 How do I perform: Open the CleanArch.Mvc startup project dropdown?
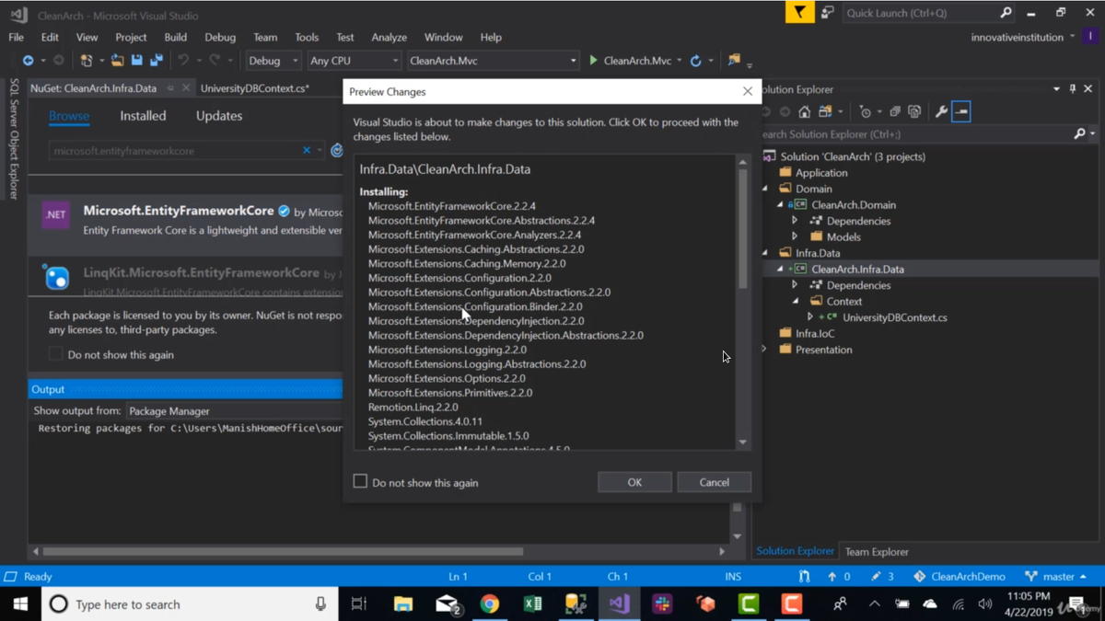(493, 61)
